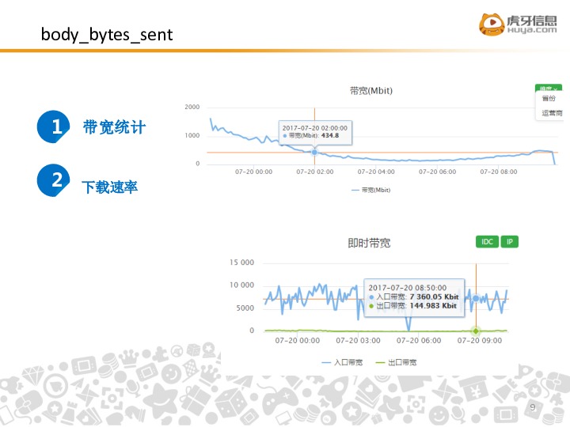This screenshot has height=427, width=570.
Task: Click the blue number 1 badge
Action: pos(56,127)
